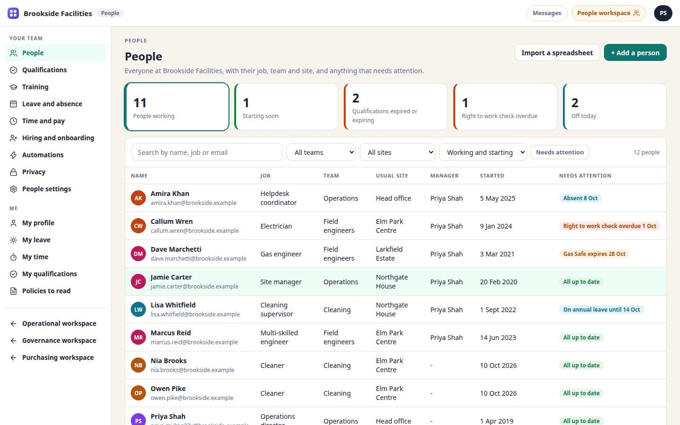This screenshot has width=680, height=425.
Task: Click the Absent 8 Oct badge
Action: tap(580, 198)
